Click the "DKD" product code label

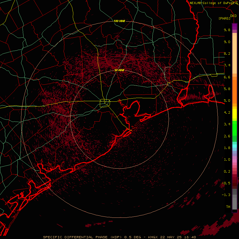pos(233,16)
